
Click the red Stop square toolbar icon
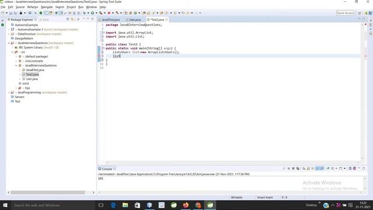pos(109,13)
